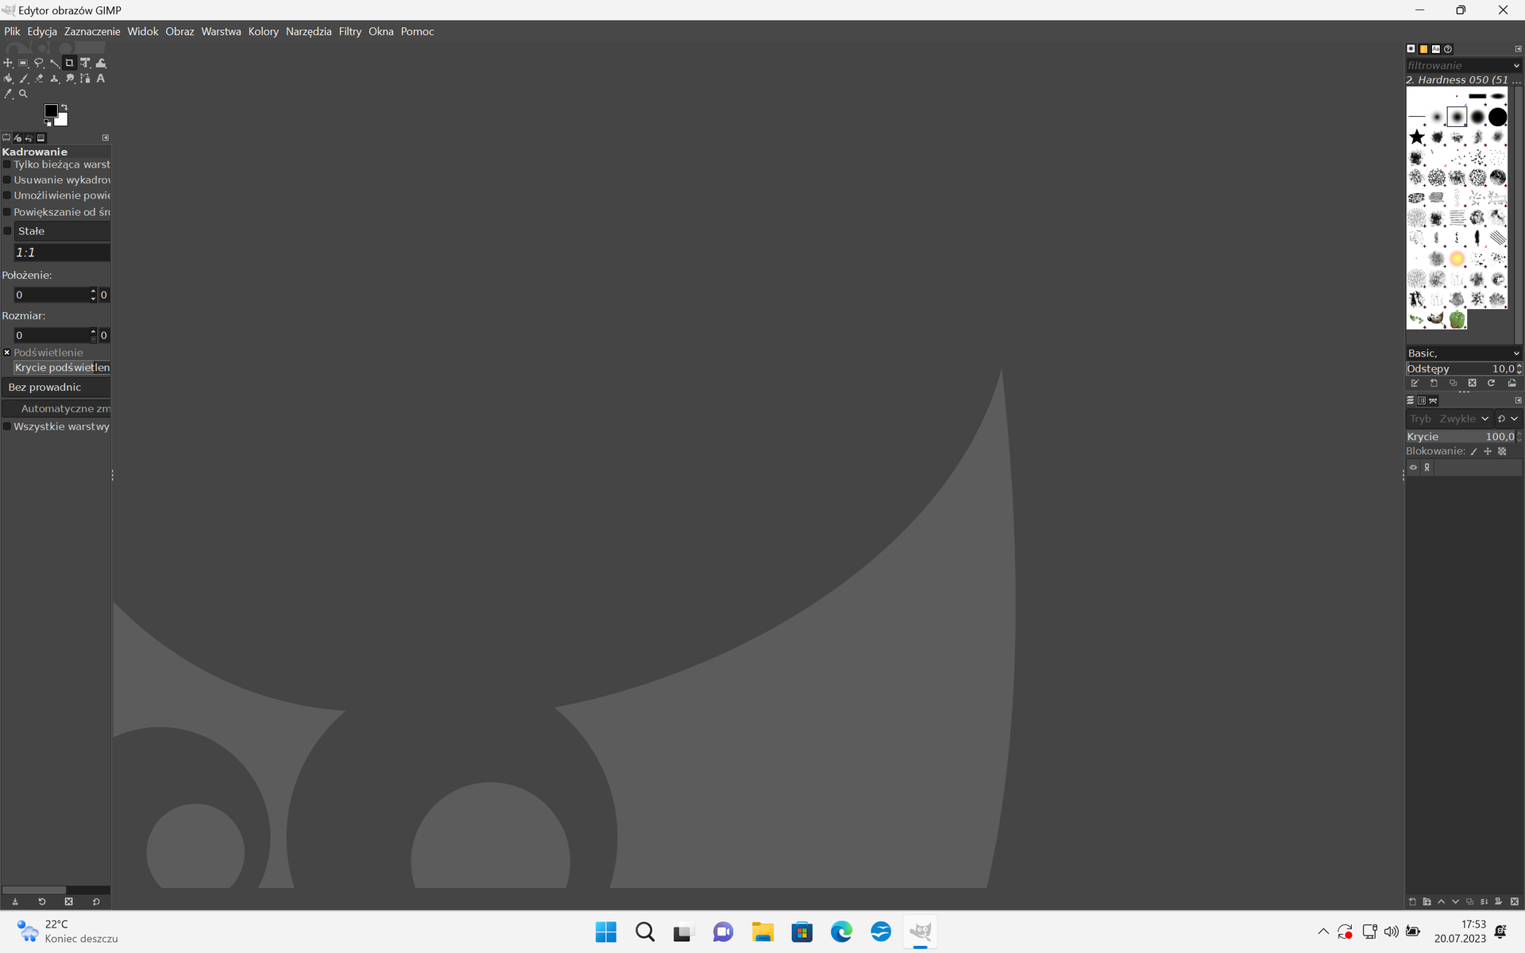The image size is (1525, 953).
Task: Select the Move tool
Action: (x=8, y=63)
